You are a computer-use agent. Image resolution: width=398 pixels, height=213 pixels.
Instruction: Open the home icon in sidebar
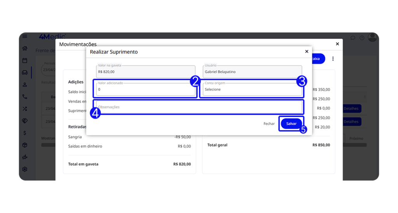tap(25, 48)
